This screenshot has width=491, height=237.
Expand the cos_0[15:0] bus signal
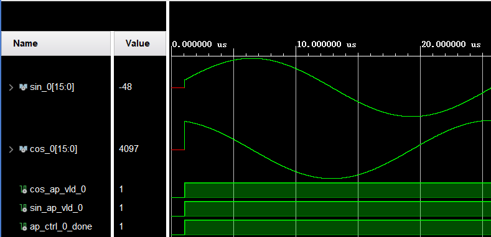pyautogui.click(x=11, y=150)
